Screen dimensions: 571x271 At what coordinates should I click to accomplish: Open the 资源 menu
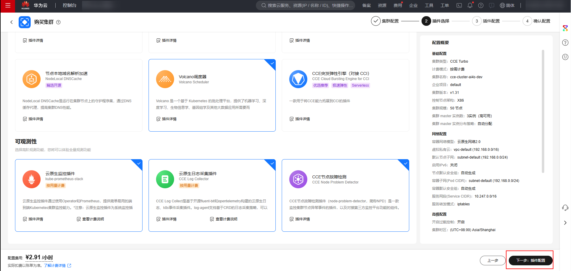click(382, 5)
